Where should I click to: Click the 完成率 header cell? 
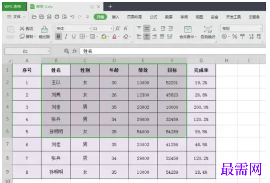tap(201, 70)
